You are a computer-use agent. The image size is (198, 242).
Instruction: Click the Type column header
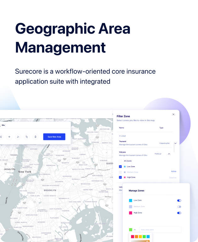point(161,128)
